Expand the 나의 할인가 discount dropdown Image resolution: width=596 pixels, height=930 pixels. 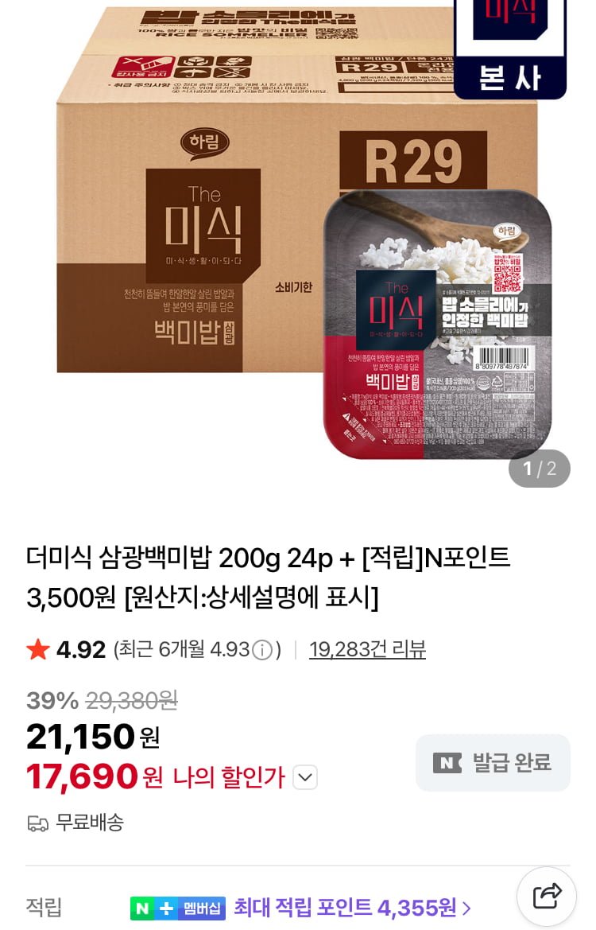pyautogui.click(x=305, y=777)
